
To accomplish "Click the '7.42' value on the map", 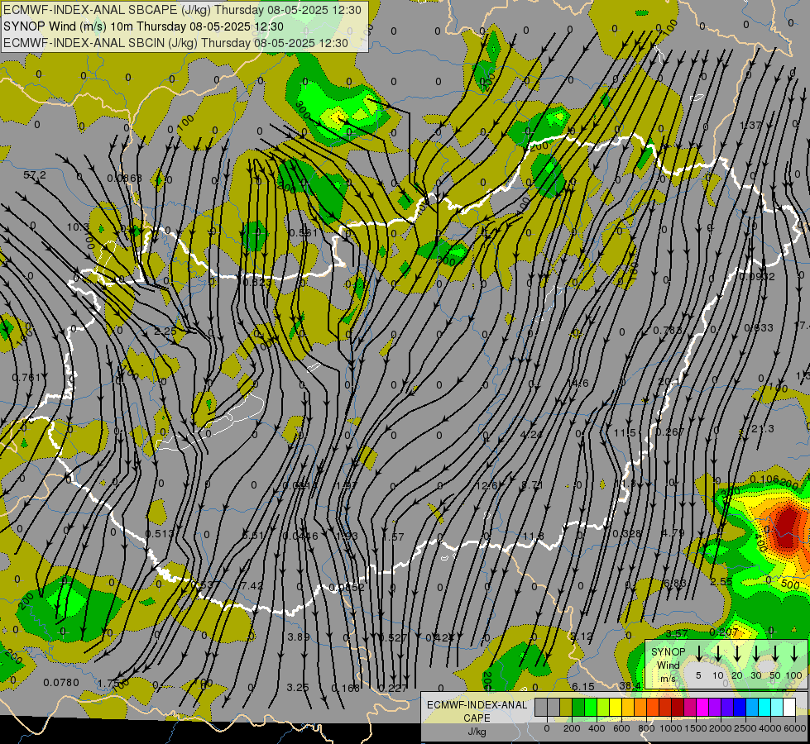I will tap(252, 585).
